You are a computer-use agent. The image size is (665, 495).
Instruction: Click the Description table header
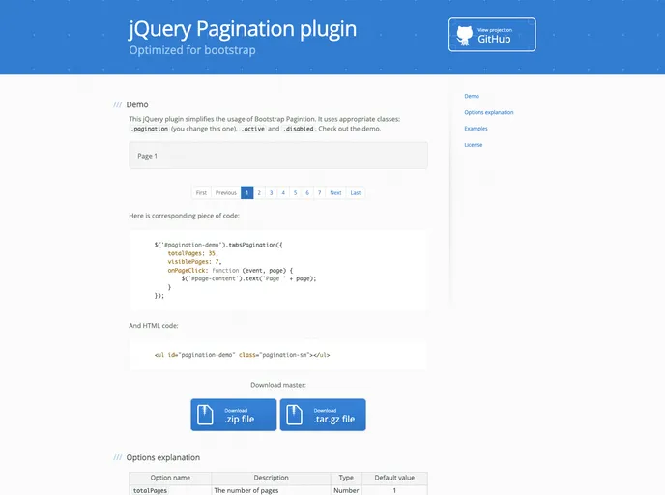(x=271, y=478)
